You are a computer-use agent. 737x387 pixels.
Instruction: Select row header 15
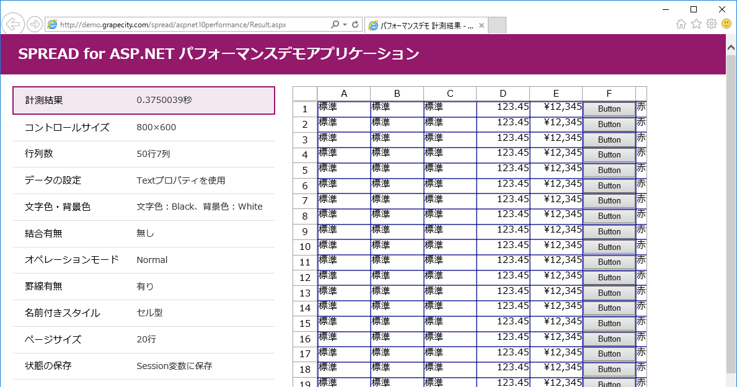tap(305, 324)
